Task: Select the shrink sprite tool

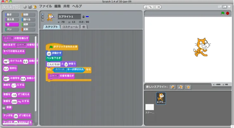Action: 159,7
